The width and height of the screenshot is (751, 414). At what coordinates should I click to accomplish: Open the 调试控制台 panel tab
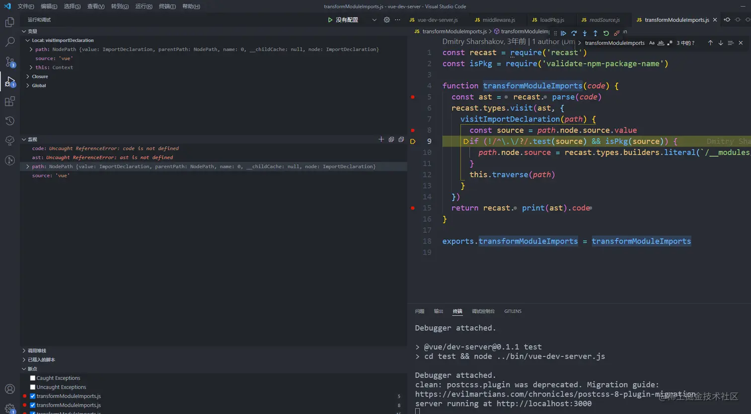[x=483, y=311]
